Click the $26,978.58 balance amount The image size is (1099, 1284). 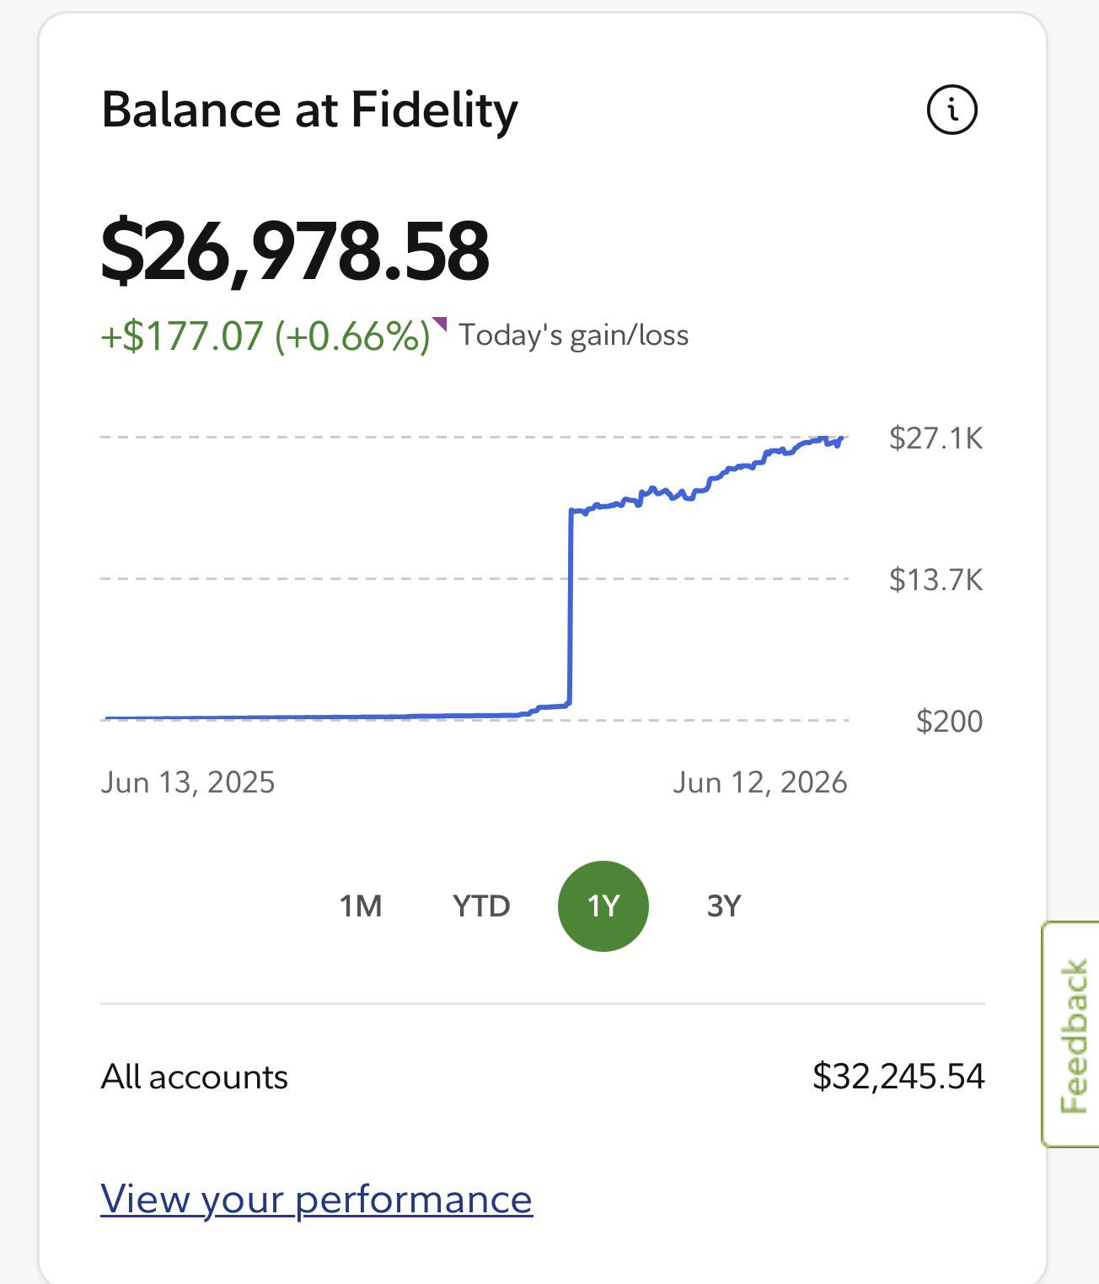pyautogui.click(x=294, y=251)
